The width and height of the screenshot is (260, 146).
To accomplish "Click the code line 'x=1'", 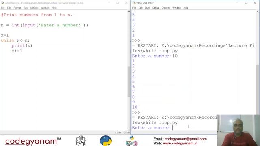I will click(5, 35).
